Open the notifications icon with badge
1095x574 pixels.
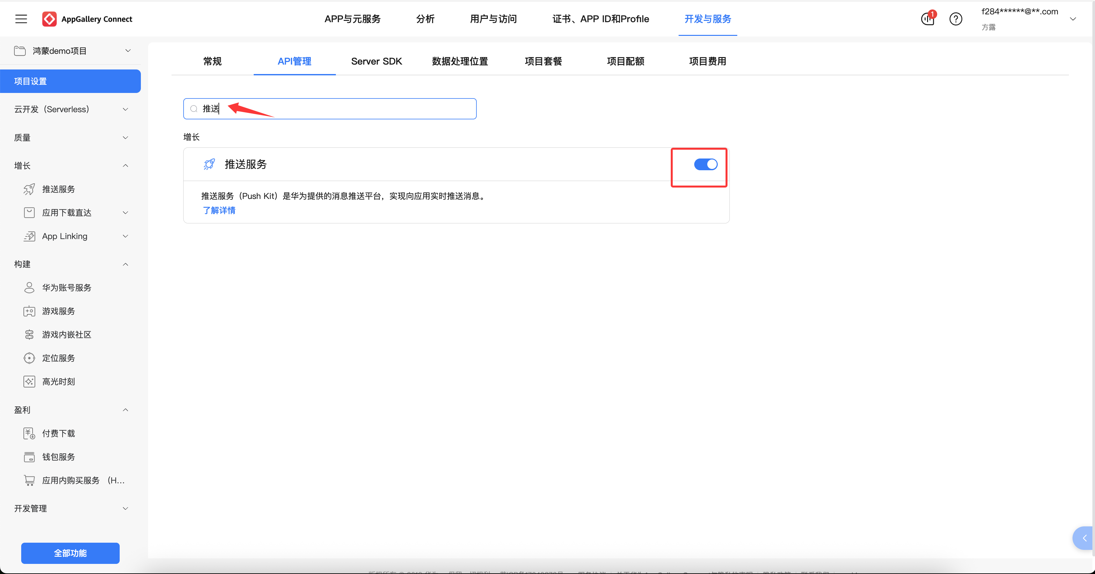(x=927, y=19)
